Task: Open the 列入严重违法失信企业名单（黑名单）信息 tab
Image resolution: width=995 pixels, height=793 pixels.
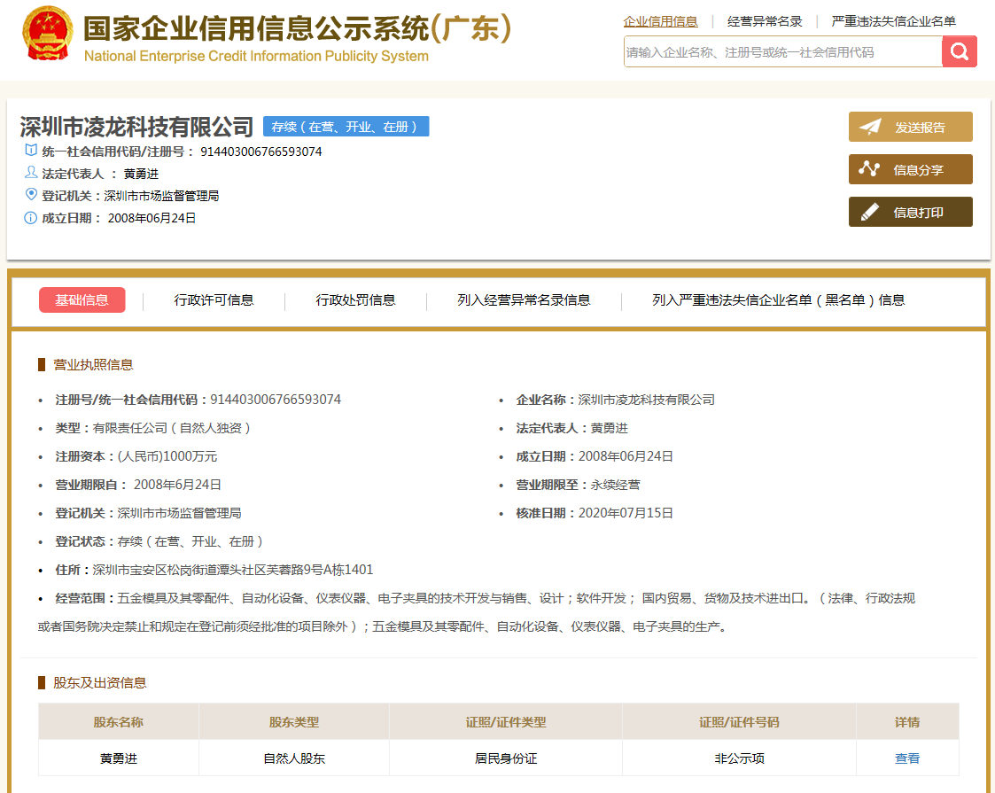Action: (x=779, y=300)
